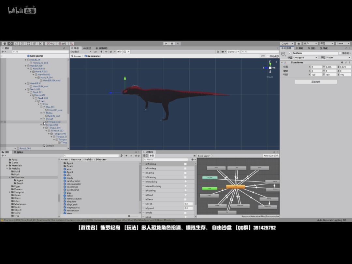Open the Account dropdown

(310, 44)
